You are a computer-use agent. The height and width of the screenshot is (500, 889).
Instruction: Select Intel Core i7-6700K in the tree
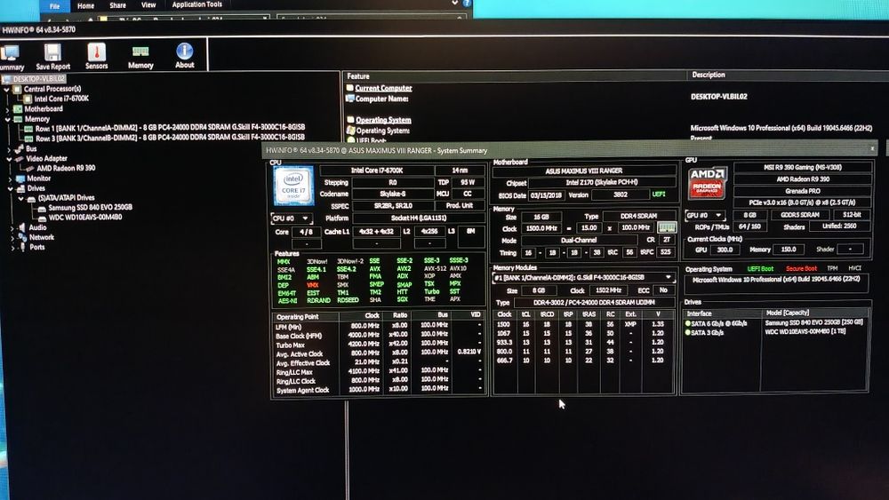click(61, 99)
